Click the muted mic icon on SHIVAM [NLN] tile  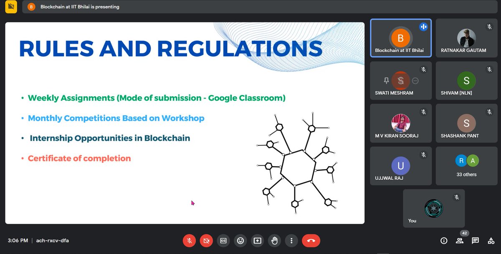pos(489,70)
